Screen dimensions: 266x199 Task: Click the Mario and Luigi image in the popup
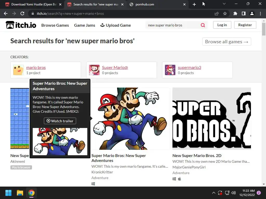coord(60,141)
